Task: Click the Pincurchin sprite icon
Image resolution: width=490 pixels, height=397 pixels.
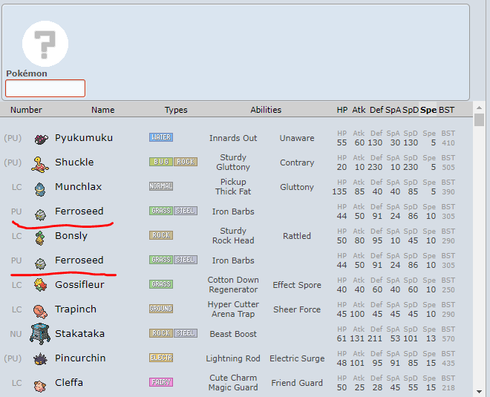Action: pos(40,359)
